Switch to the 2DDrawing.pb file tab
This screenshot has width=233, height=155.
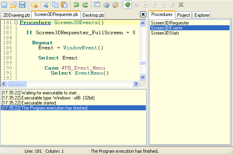(x=16, y=15)
